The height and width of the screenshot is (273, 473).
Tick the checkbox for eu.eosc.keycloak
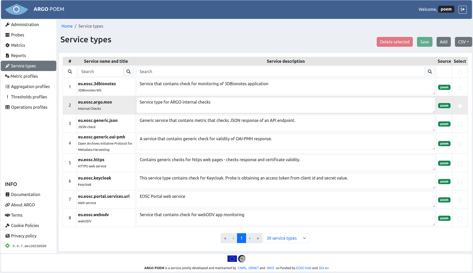click(460, 182)
